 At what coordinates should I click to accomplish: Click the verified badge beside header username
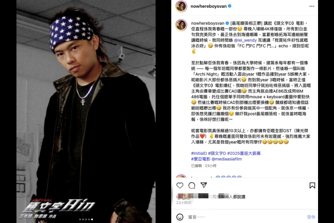(x=230, y=6)
